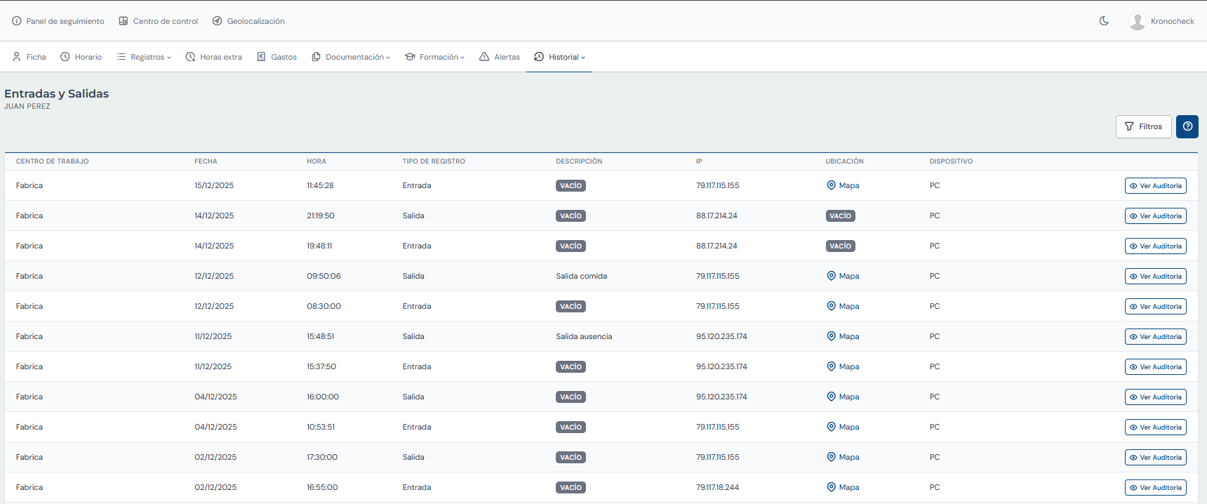
Task: Open Mapa location for 12/12/2025 Salida comida
Action: [843, 276]
